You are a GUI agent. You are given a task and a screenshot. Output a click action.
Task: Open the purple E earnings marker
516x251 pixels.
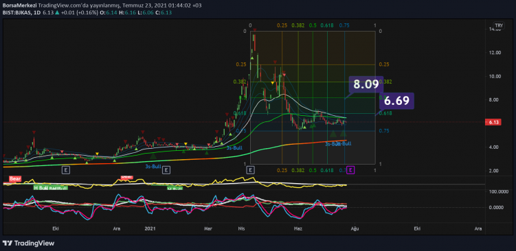coord(351,170)
